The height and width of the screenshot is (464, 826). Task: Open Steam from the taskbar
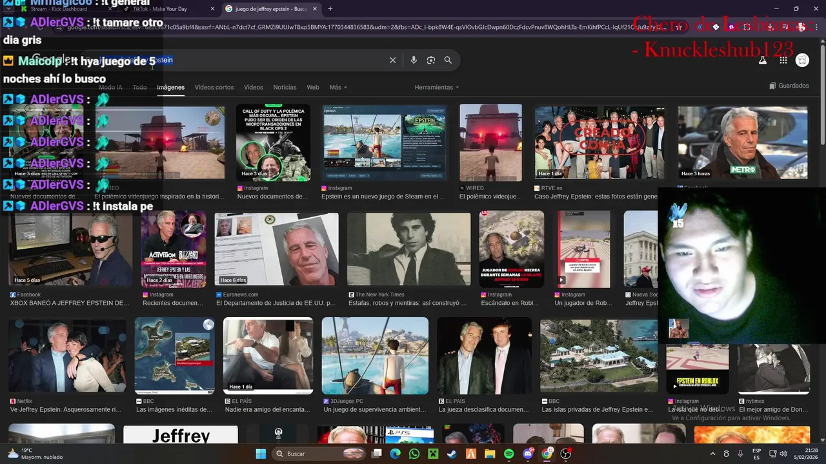tap(452, 454)
